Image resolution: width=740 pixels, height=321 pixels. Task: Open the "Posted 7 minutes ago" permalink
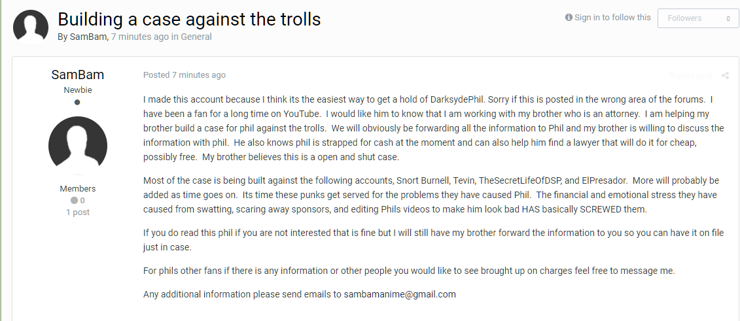pos(185,75)
